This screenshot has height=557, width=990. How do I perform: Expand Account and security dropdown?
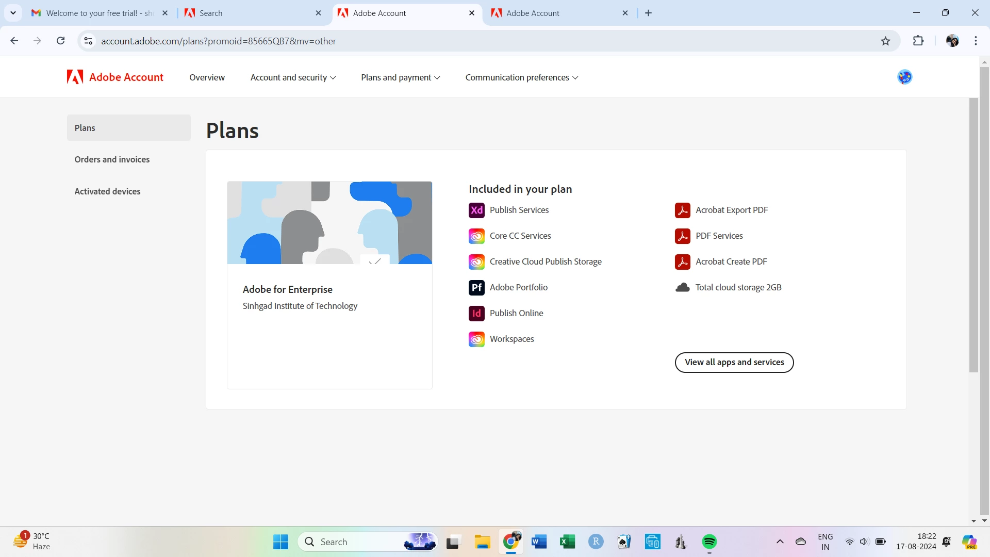(x=293, y=77)
